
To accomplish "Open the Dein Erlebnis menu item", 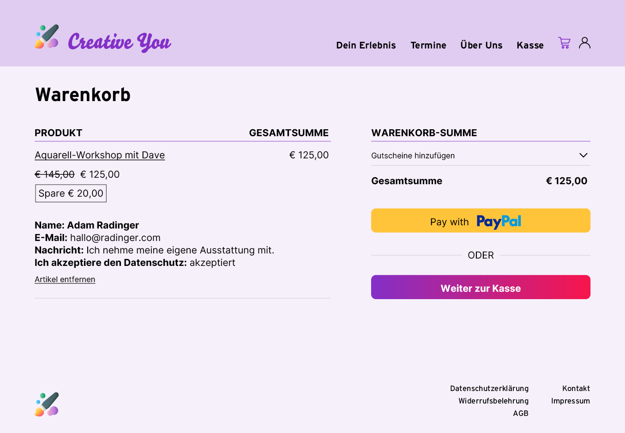I will click(366, 45).
